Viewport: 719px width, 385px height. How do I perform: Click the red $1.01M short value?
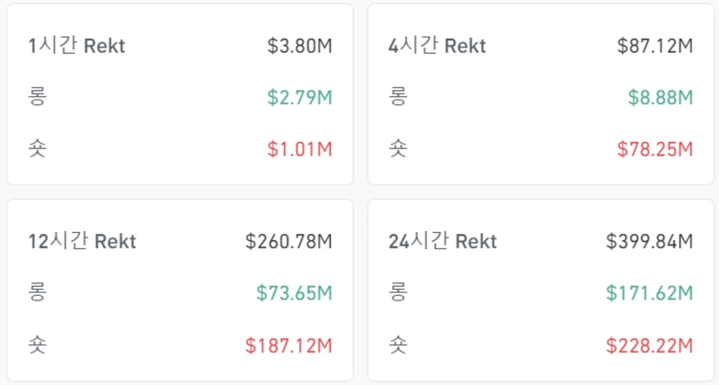pyautogui.click(x=299, y=148)
